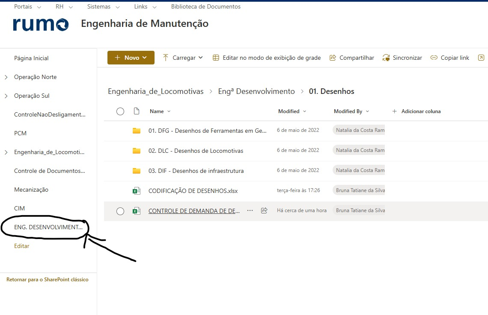Click the 01. Desenhos breadcrumb
Image resolution: width=488 pixels, height=315 pixels.
click(331, 91)
